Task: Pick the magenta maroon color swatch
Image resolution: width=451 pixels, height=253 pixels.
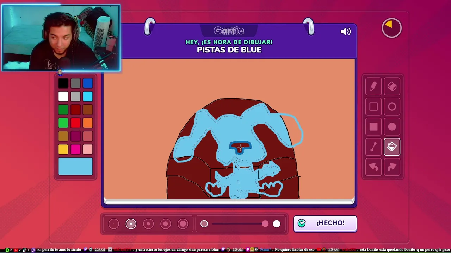Action: (75, 136)
